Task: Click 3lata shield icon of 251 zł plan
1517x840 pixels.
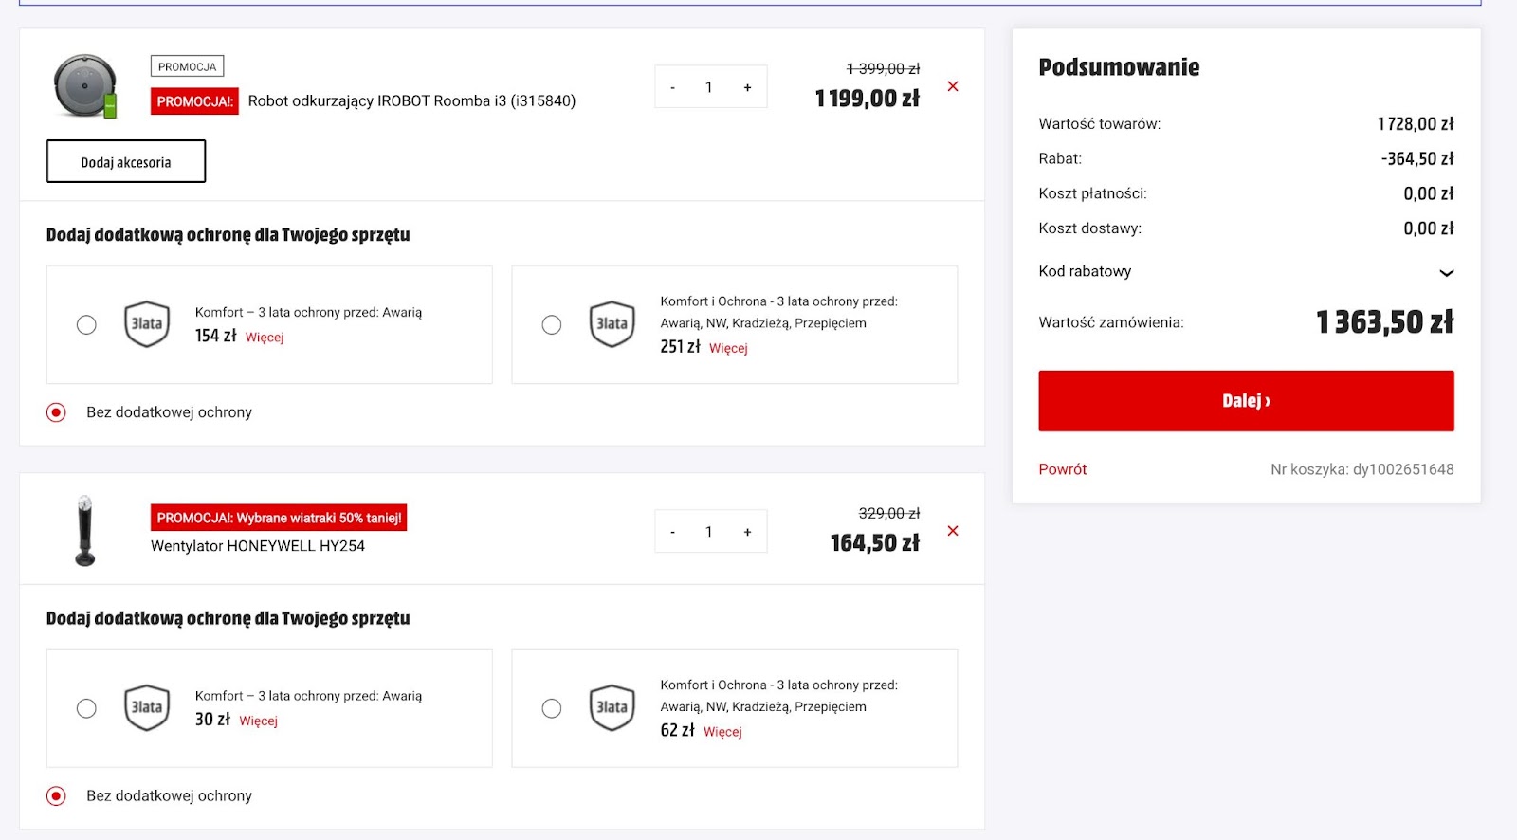Action: point(612,324)
